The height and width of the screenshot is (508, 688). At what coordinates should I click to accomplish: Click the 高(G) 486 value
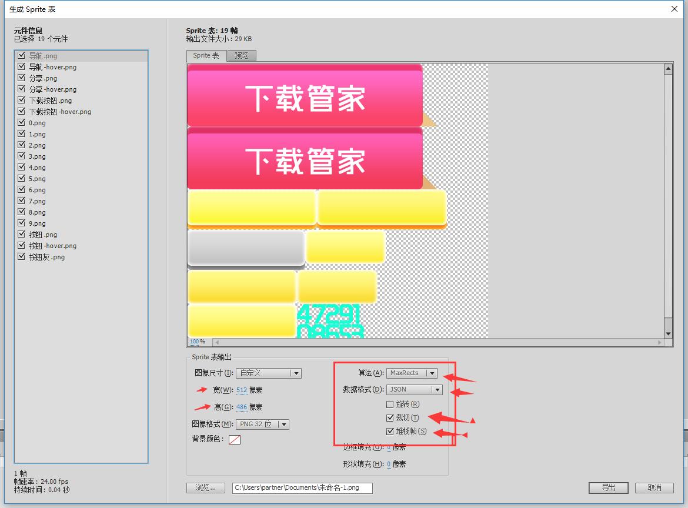pyautogui.click(x=241, y=407)
